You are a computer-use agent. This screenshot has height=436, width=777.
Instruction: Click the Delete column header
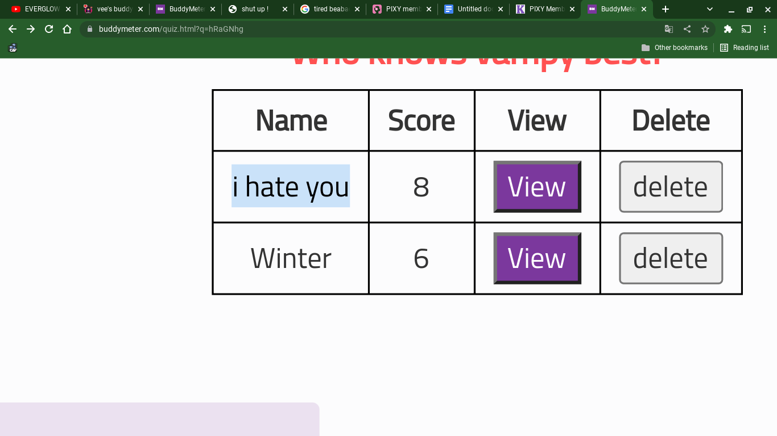tap(671, 120)
